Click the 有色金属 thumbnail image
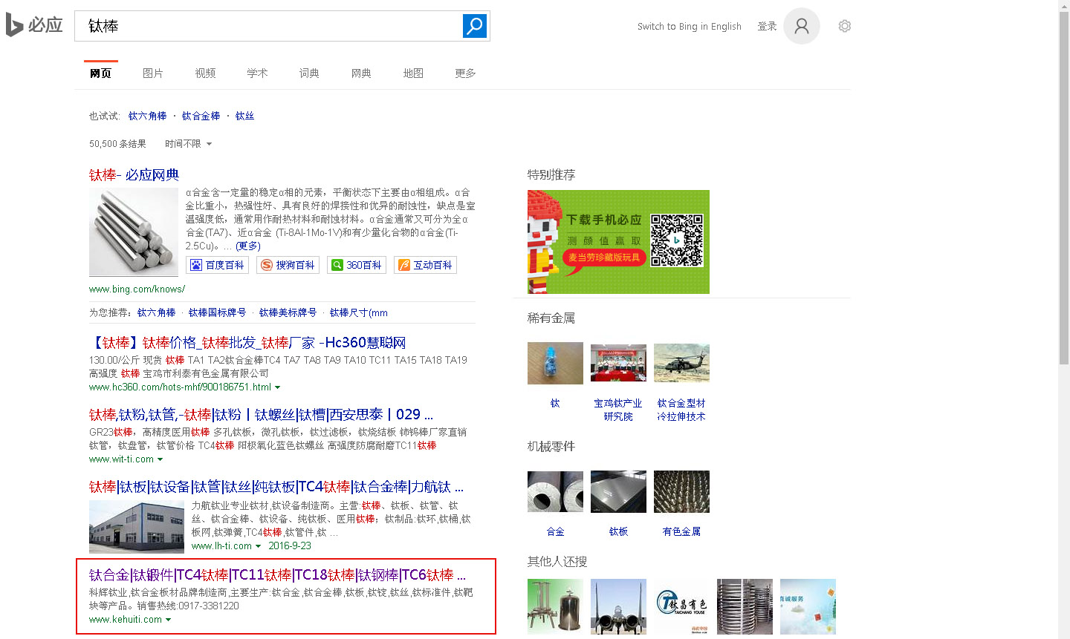This screenshot has width=1070, height=639. [681, 491]
